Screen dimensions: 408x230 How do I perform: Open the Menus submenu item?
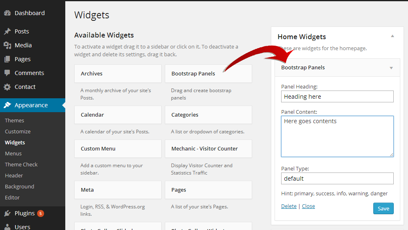[x=13, y=153]
